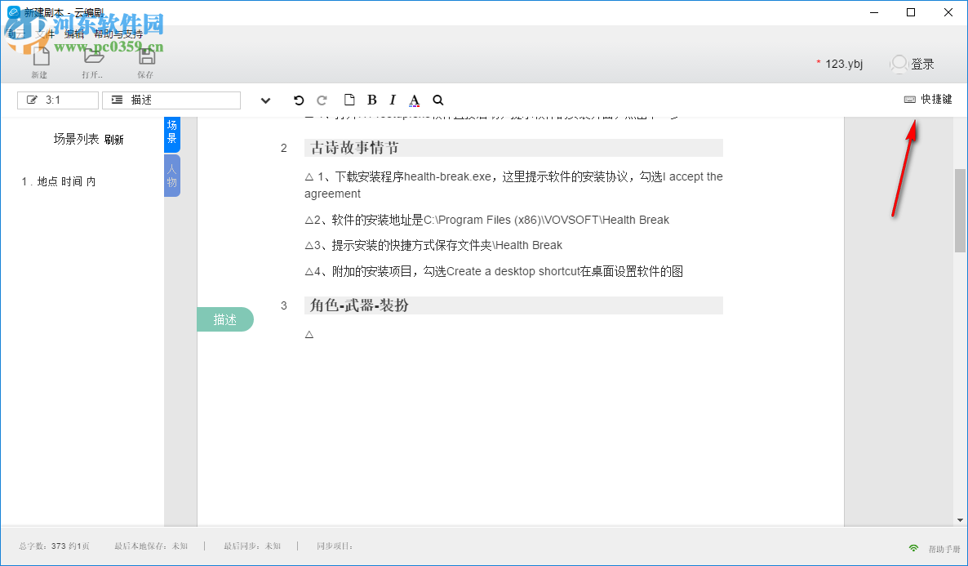
Task: Toggle bold formatting
Action: point(371,100)
